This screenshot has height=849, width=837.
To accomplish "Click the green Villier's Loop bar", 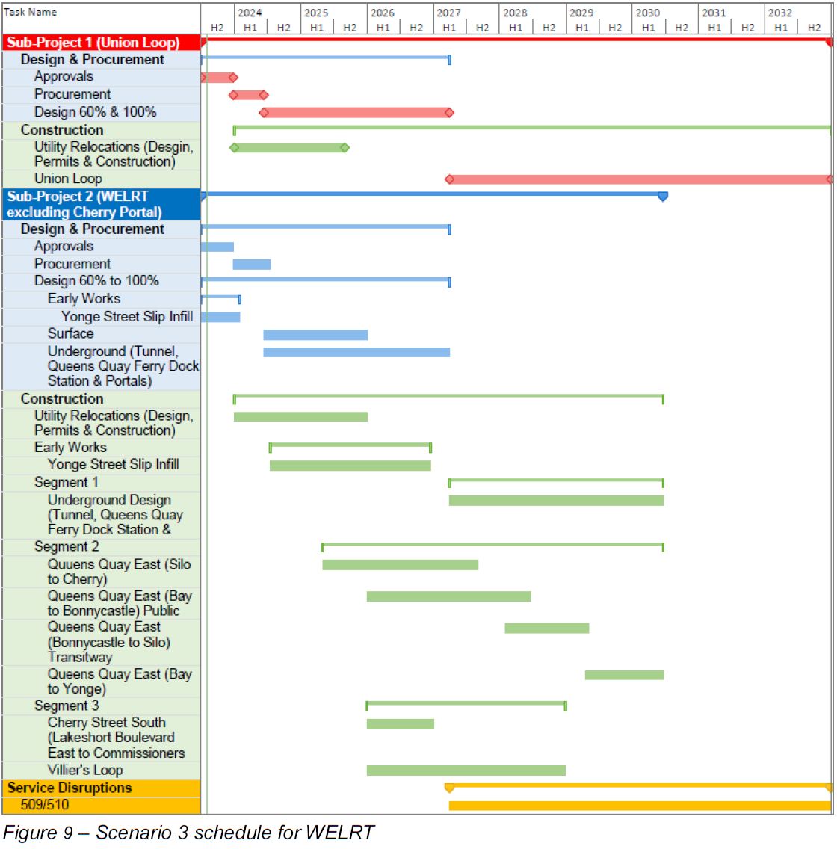I will pos(466,771).
